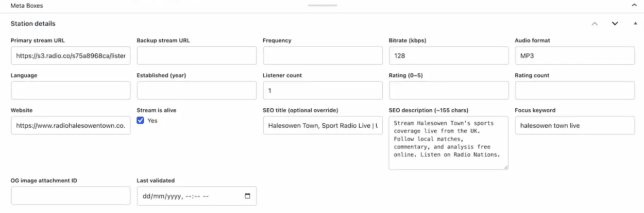Click the Last validated date field

[197, 196]
